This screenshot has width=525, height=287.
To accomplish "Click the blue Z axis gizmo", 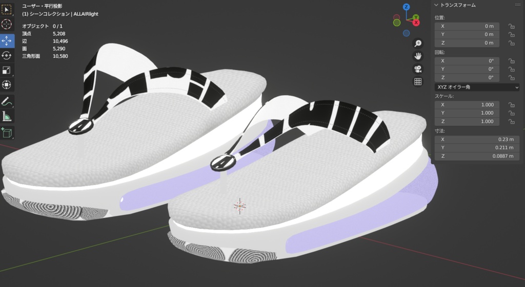I will 406,7.
